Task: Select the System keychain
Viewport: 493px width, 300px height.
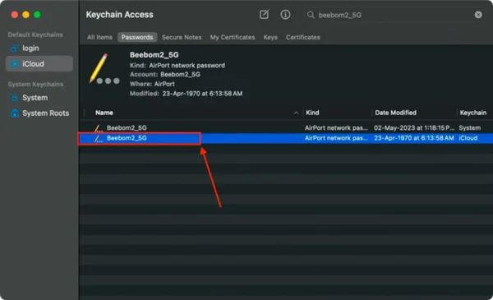Action: click(x=39, y=98)
